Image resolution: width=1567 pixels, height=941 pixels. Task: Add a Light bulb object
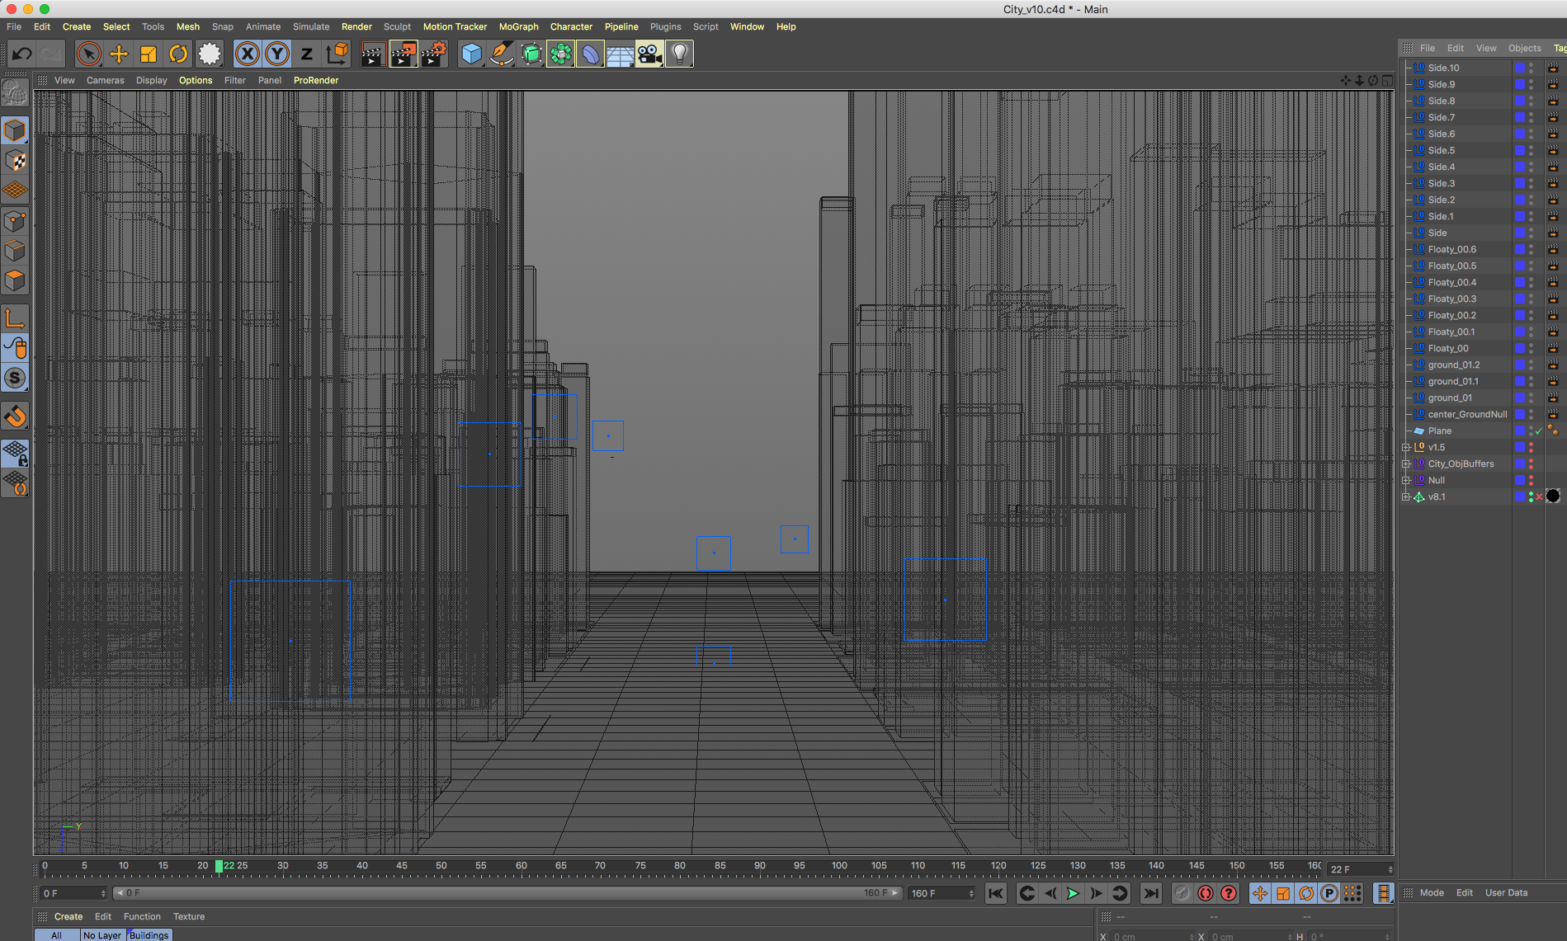(x=679, y=54)
